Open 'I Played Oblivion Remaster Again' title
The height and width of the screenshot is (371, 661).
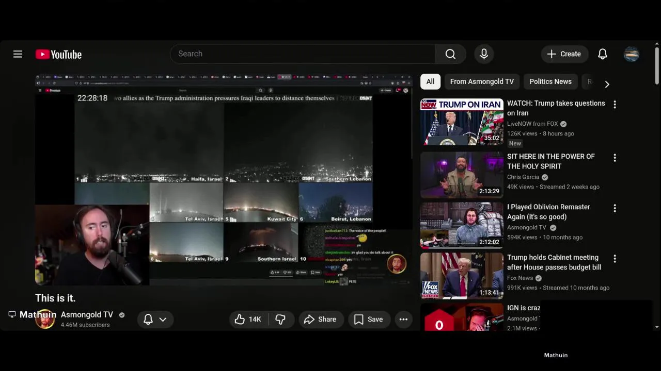[x=548, y=212]
